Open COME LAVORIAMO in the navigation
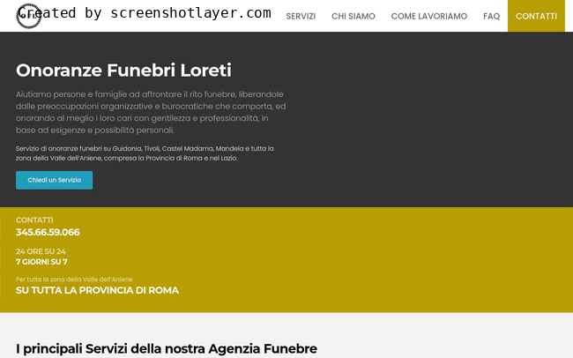 pos(429,16)
